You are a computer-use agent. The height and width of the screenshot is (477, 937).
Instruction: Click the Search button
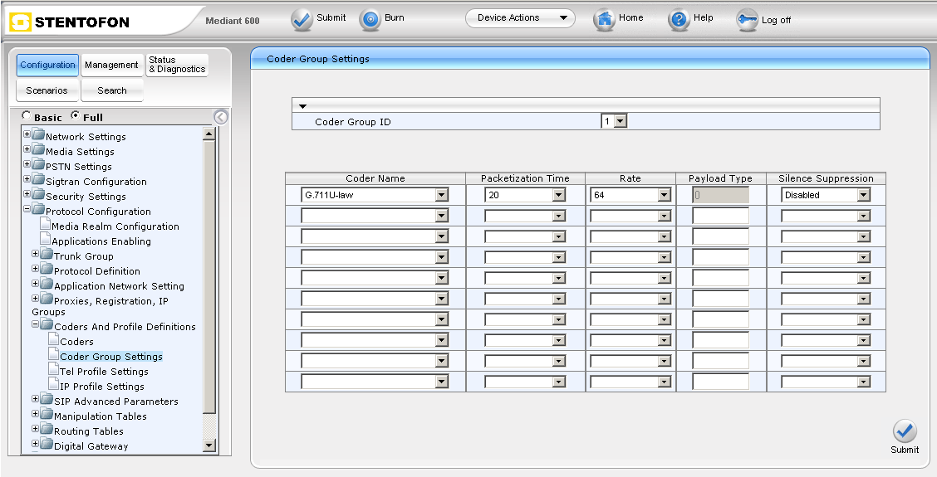[112, 90]
